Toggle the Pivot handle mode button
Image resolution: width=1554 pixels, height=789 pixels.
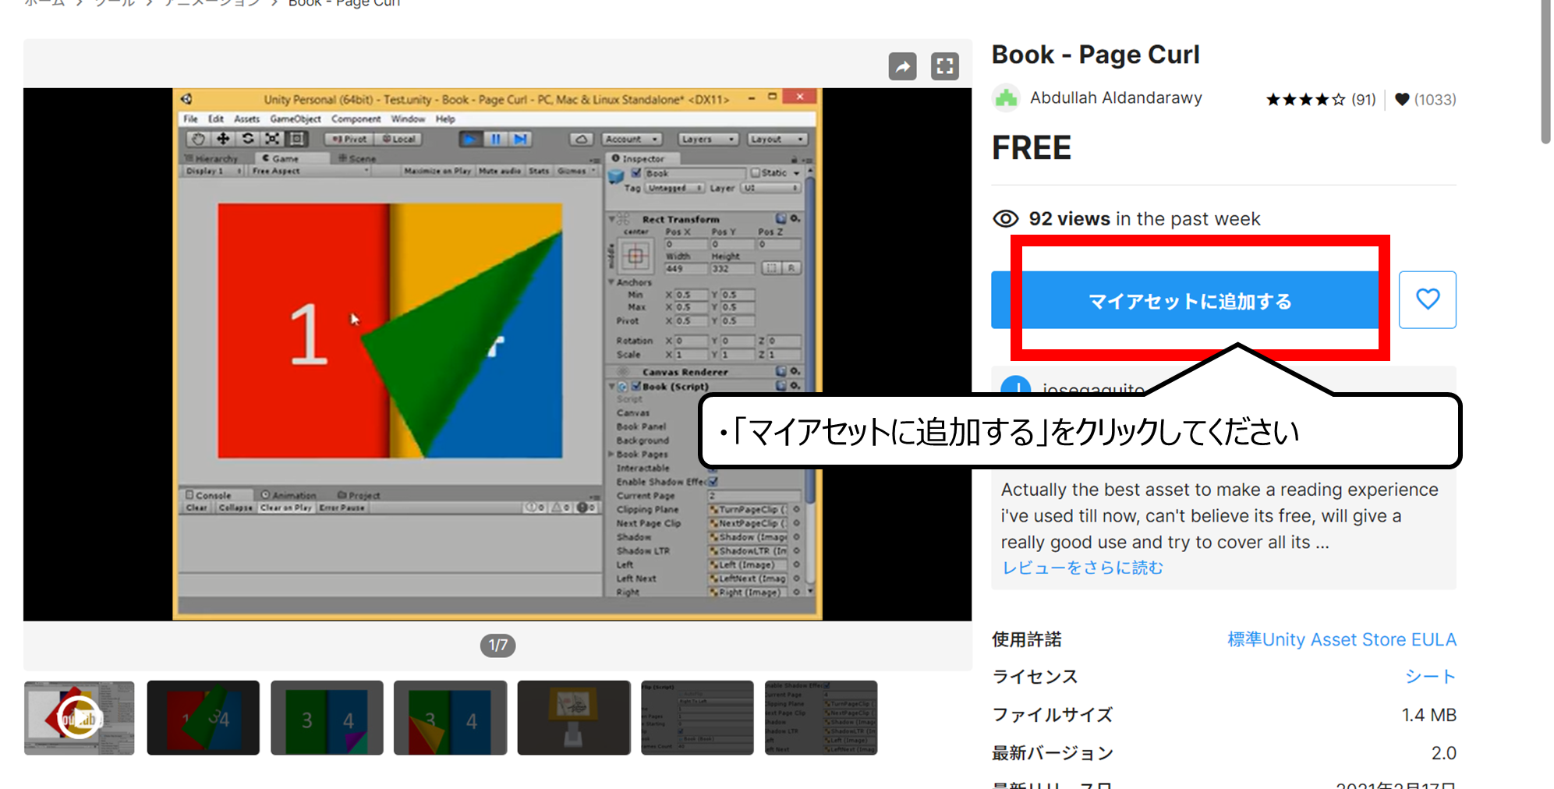pyautogui.click(x=349, y=139)
